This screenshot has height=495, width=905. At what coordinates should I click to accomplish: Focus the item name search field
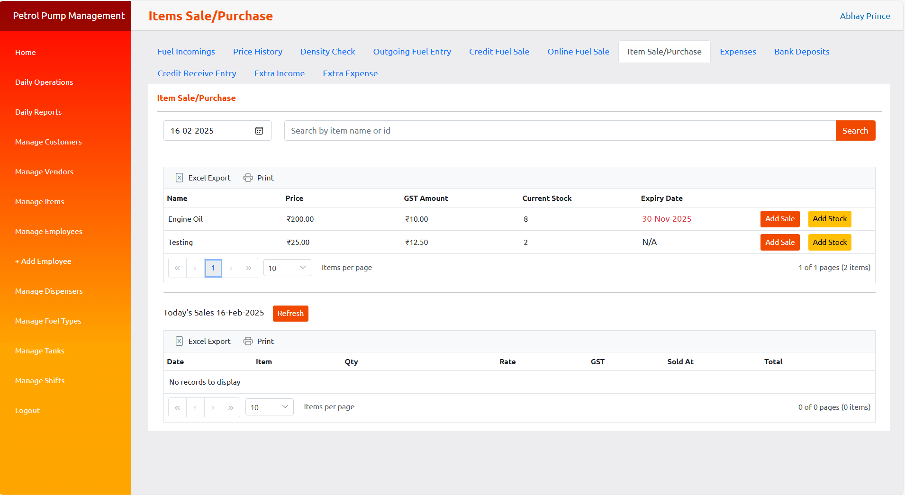point(559,131)
